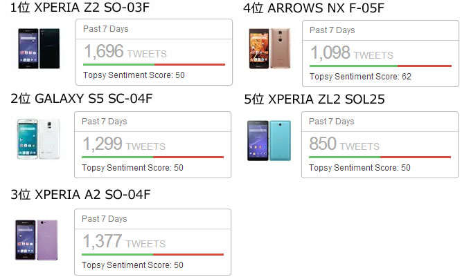The height and width of the screenshot is (277, 462).
Task: Open the 1,377 tweets count
Action: tap(124, 242)
